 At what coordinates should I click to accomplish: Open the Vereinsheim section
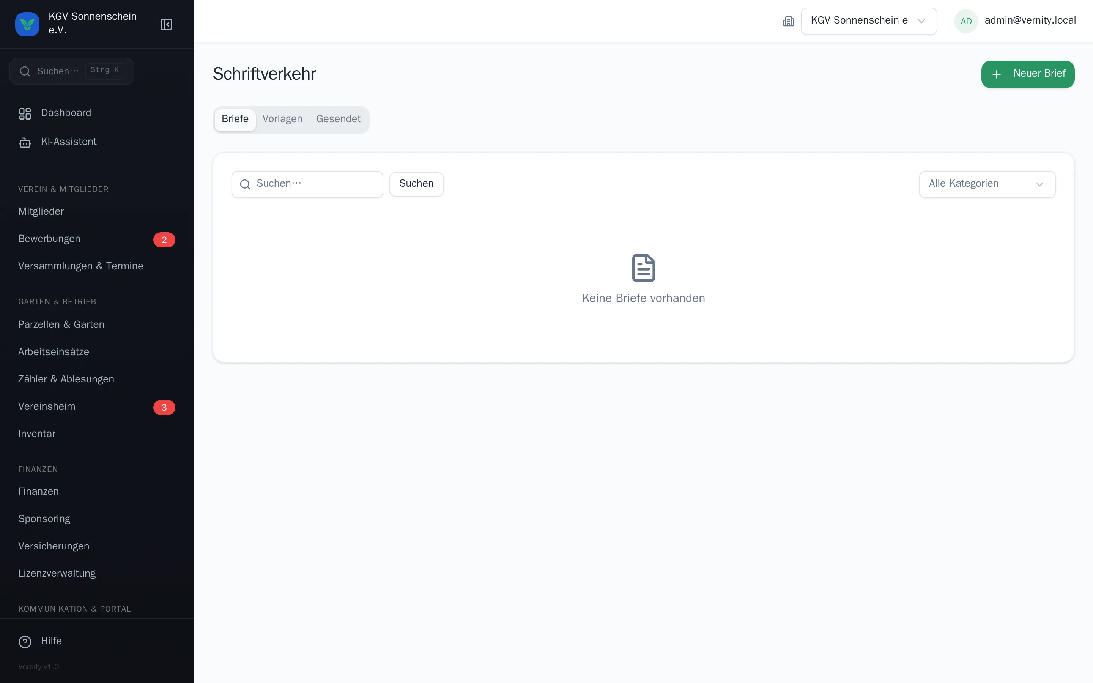pyautogui.click(x=97, y=406)
